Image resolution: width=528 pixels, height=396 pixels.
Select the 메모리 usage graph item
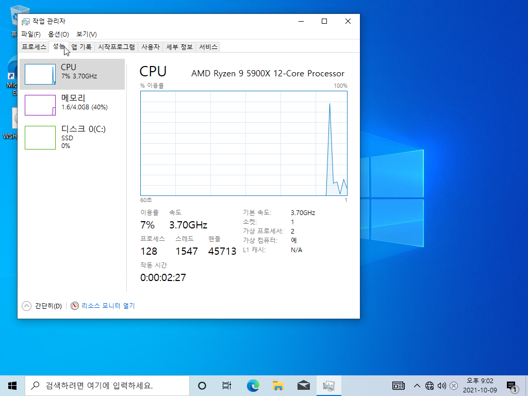tap(72, 105)
